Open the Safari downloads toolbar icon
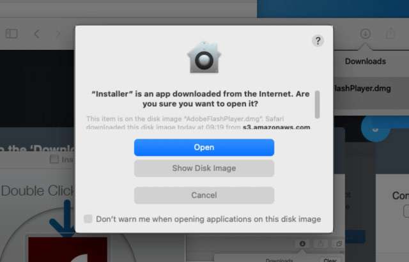Viewport: 409px width, 262px height. (366, 33)
